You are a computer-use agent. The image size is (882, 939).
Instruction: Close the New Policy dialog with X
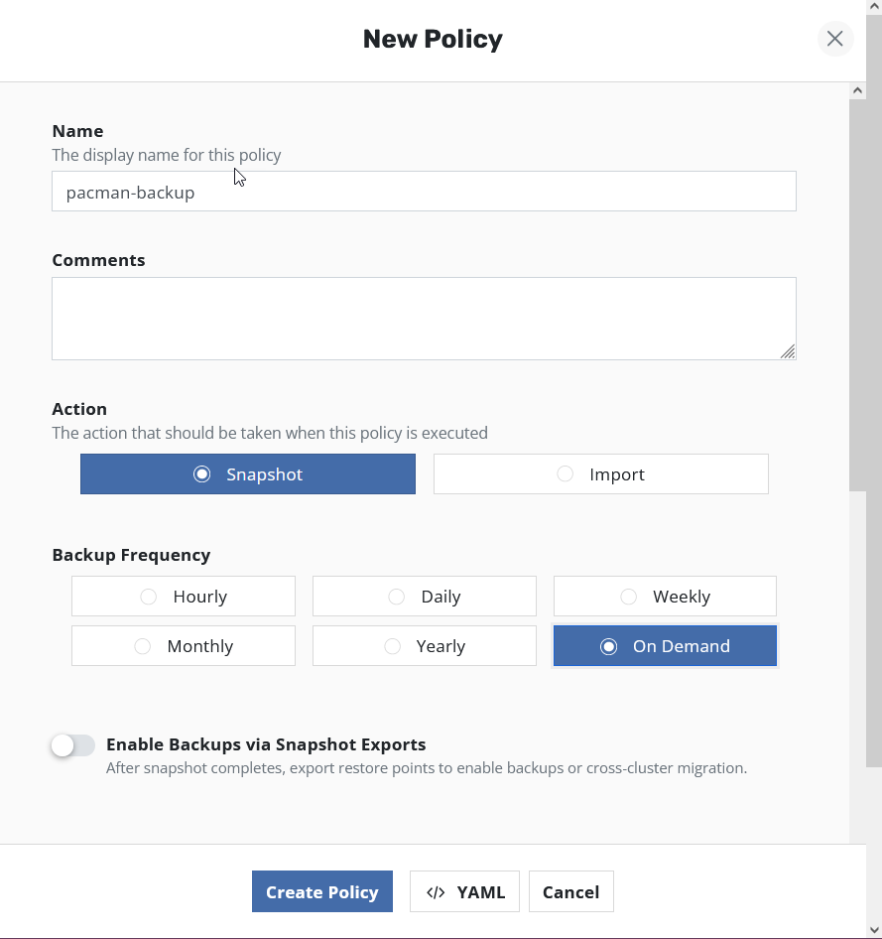tap(834, 39)
